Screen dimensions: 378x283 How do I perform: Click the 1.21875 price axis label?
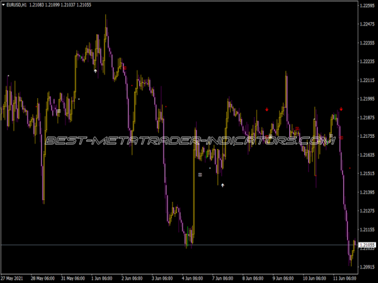(366, 118)
